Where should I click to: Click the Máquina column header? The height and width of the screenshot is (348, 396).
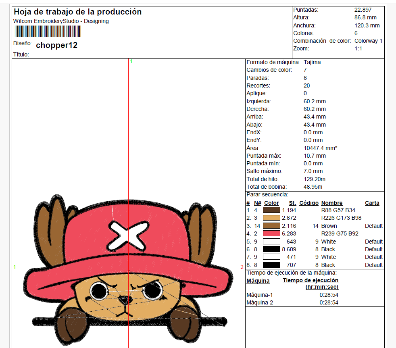pyautogui.click(x=258, y=281)
